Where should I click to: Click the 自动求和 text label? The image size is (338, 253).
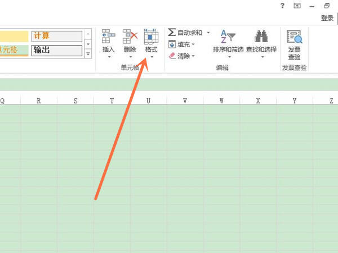[x=190, y=33]
